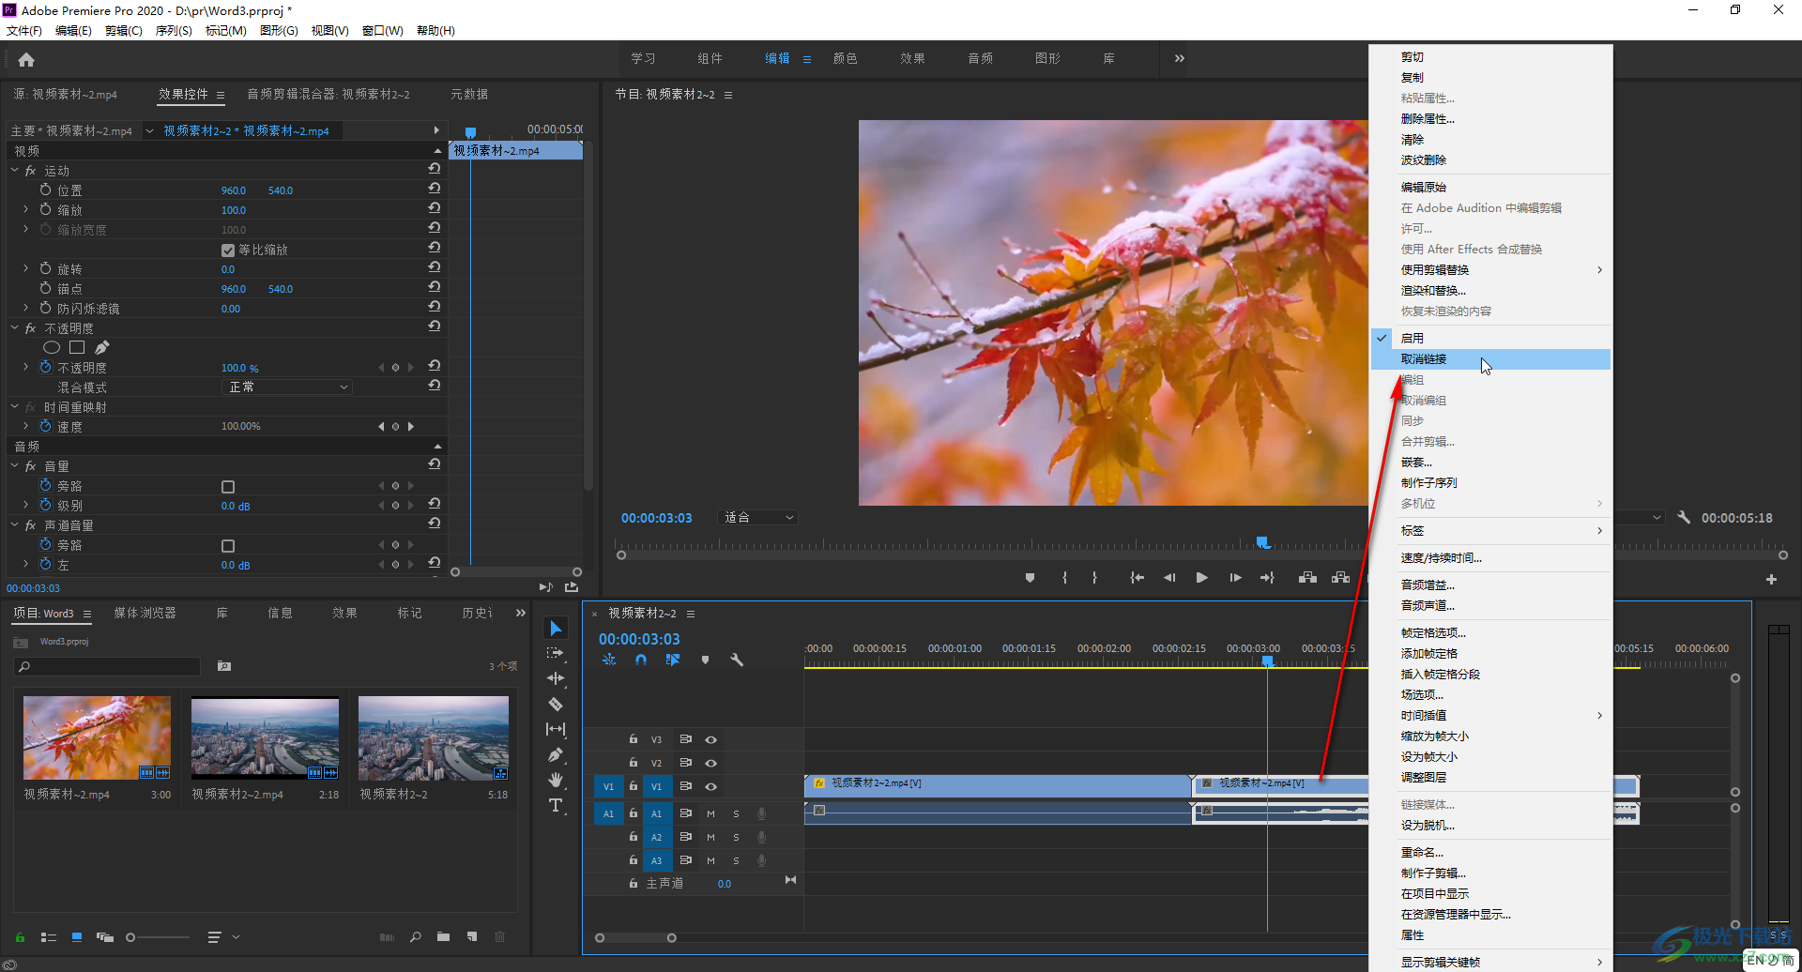Enable Channel Volume bypass checkbox
Image resolution: width=1802 pixels, height=972 pixels.
click(x=228, y=546)
